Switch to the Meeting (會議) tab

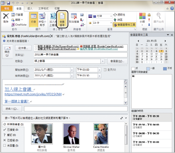click(x=19, y=9)
